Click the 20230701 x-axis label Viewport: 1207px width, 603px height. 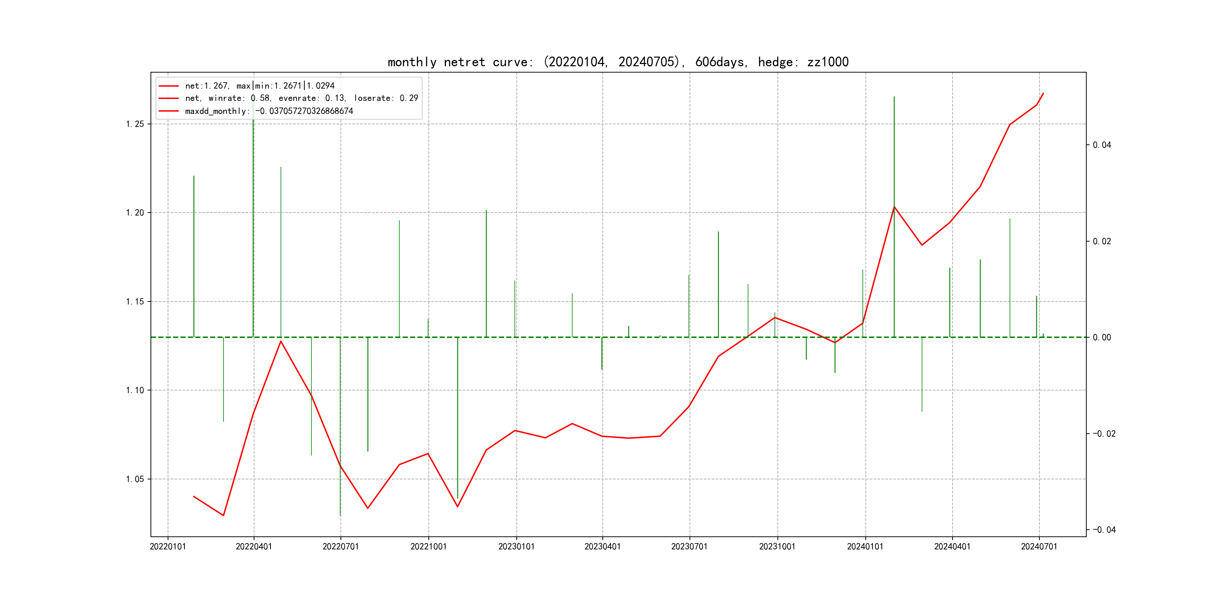[x=689, y=547]
